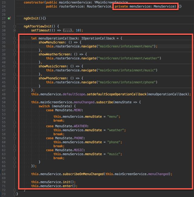194x197 pixels.
Task: Click the fold-end marker on line 73
Action: pyautogui.click(x=15, y=194)
